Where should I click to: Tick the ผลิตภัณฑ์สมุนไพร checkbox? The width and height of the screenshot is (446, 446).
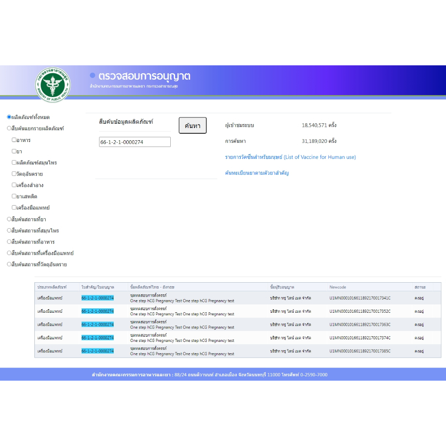(14, 162)
